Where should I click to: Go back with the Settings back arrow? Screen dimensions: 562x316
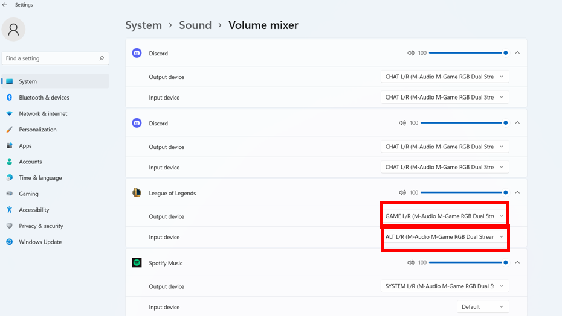pyautogui.click(x=5, y=5)
